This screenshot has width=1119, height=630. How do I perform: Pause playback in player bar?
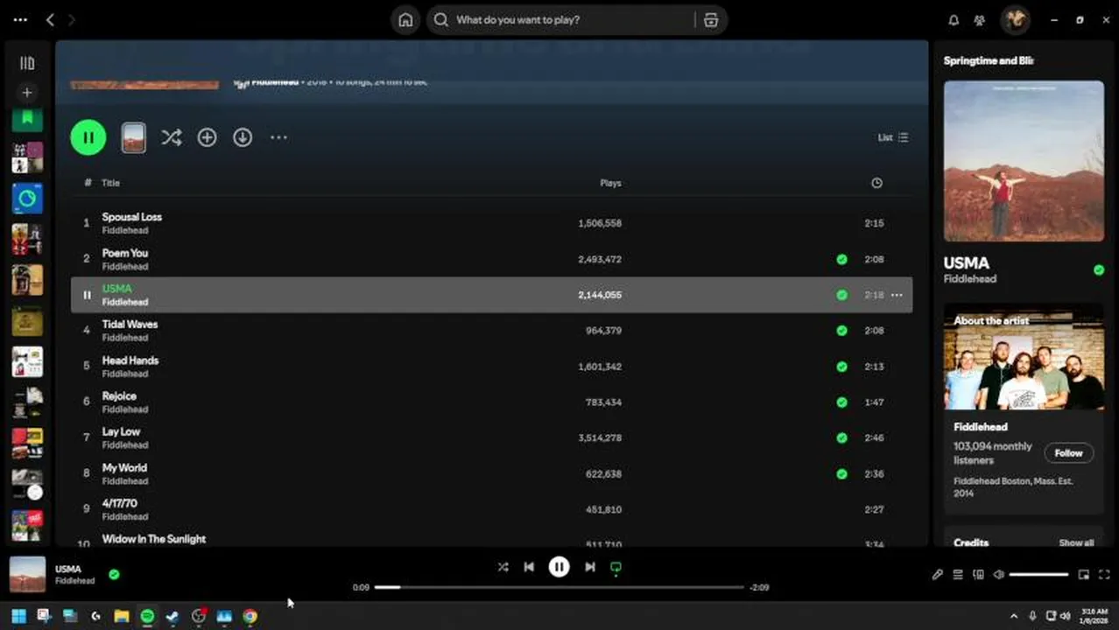559,567
